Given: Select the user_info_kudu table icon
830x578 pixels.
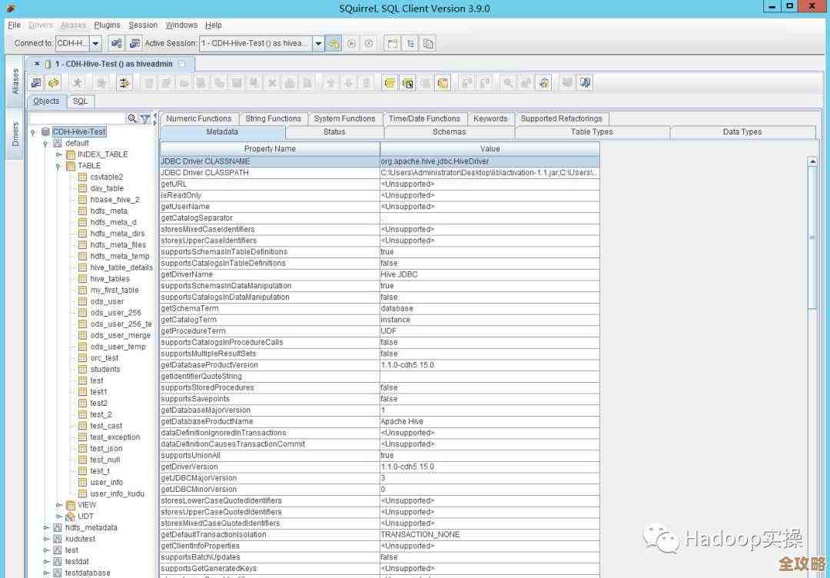Looking at the screenshot, I should point(82,493).
